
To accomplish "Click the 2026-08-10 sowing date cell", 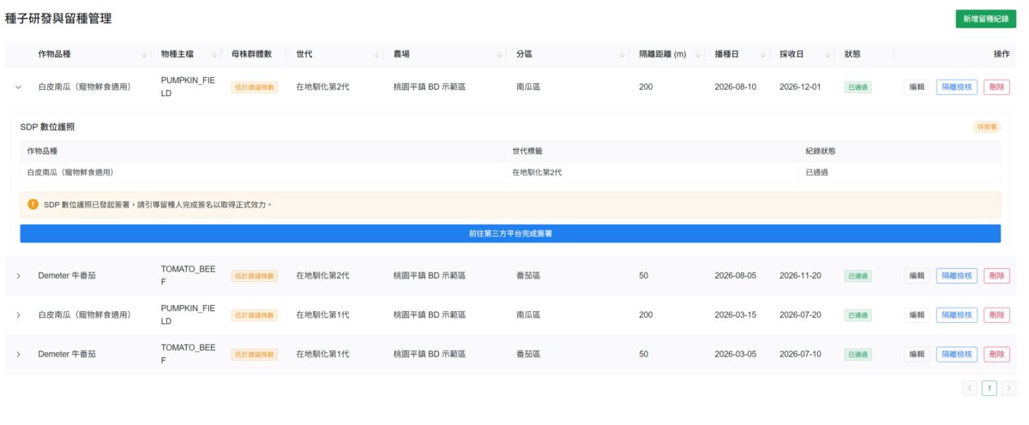I will click(736, 87).
